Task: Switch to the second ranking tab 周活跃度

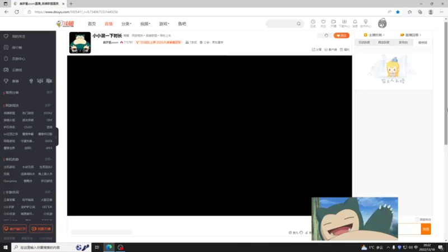Action: (x=384, y=43)
